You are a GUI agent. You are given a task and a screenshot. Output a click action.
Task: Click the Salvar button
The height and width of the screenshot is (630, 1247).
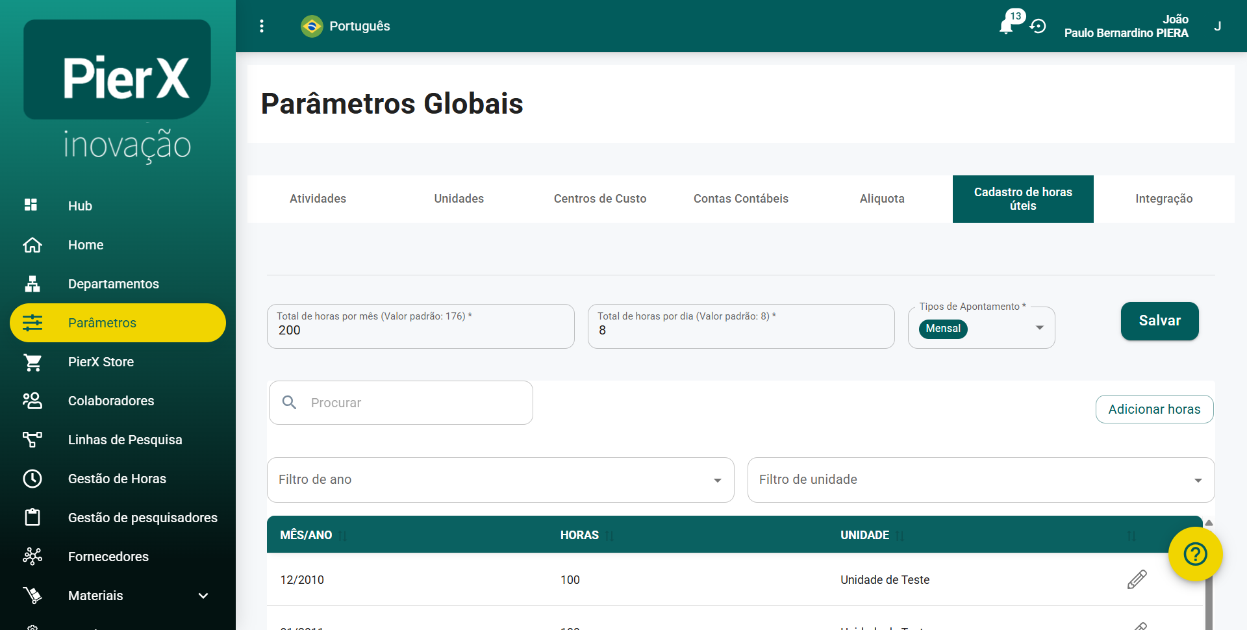coord(1159,321)
